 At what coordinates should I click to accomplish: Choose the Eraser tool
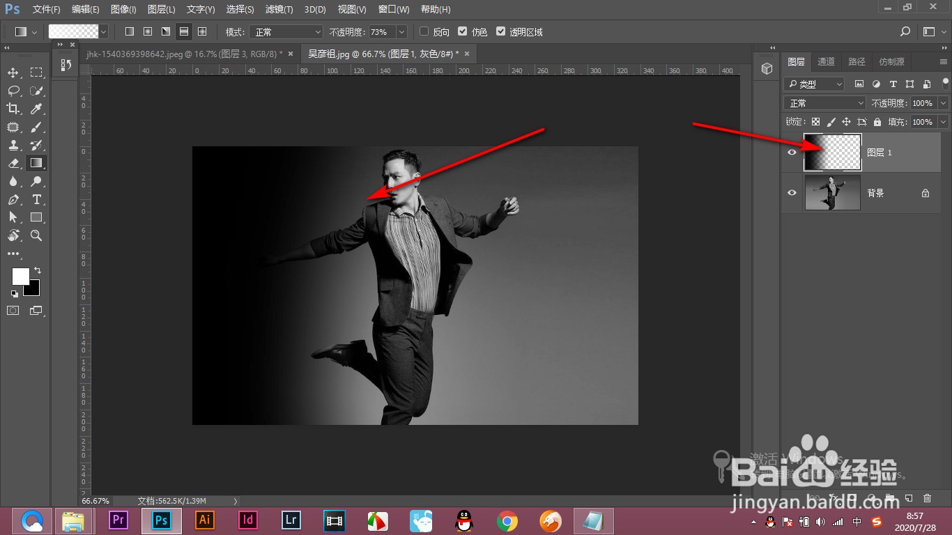tap(13, 163)
